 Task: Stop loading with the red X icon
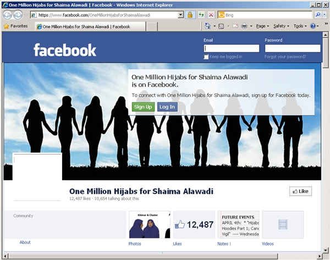click(211, 15)
